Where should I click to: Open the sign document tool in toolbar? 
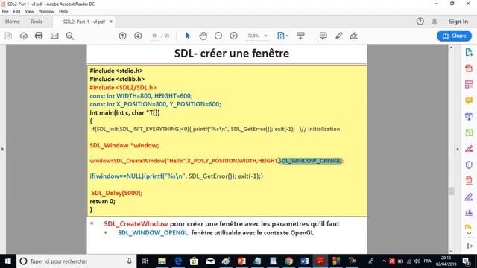(353, 36)
